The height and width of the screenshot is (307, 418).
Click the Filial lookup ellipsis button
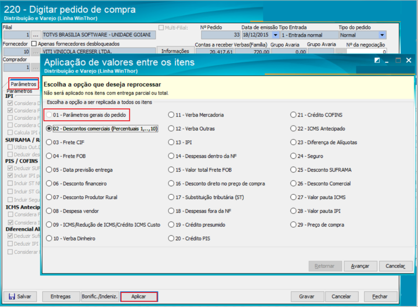36,35
